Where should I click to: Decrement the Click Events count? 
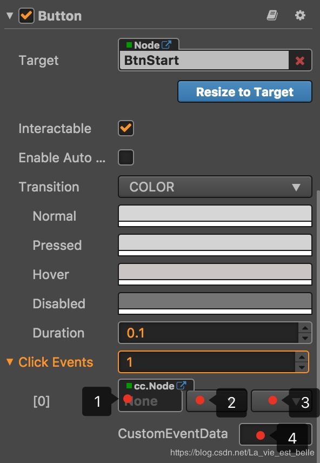302,367
